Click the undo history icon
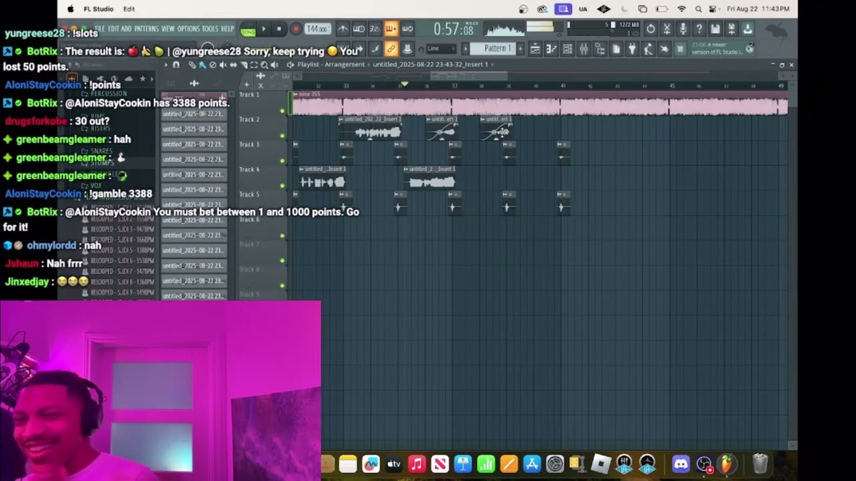Viewport: 856px width, 481px height. pos(651,29)
